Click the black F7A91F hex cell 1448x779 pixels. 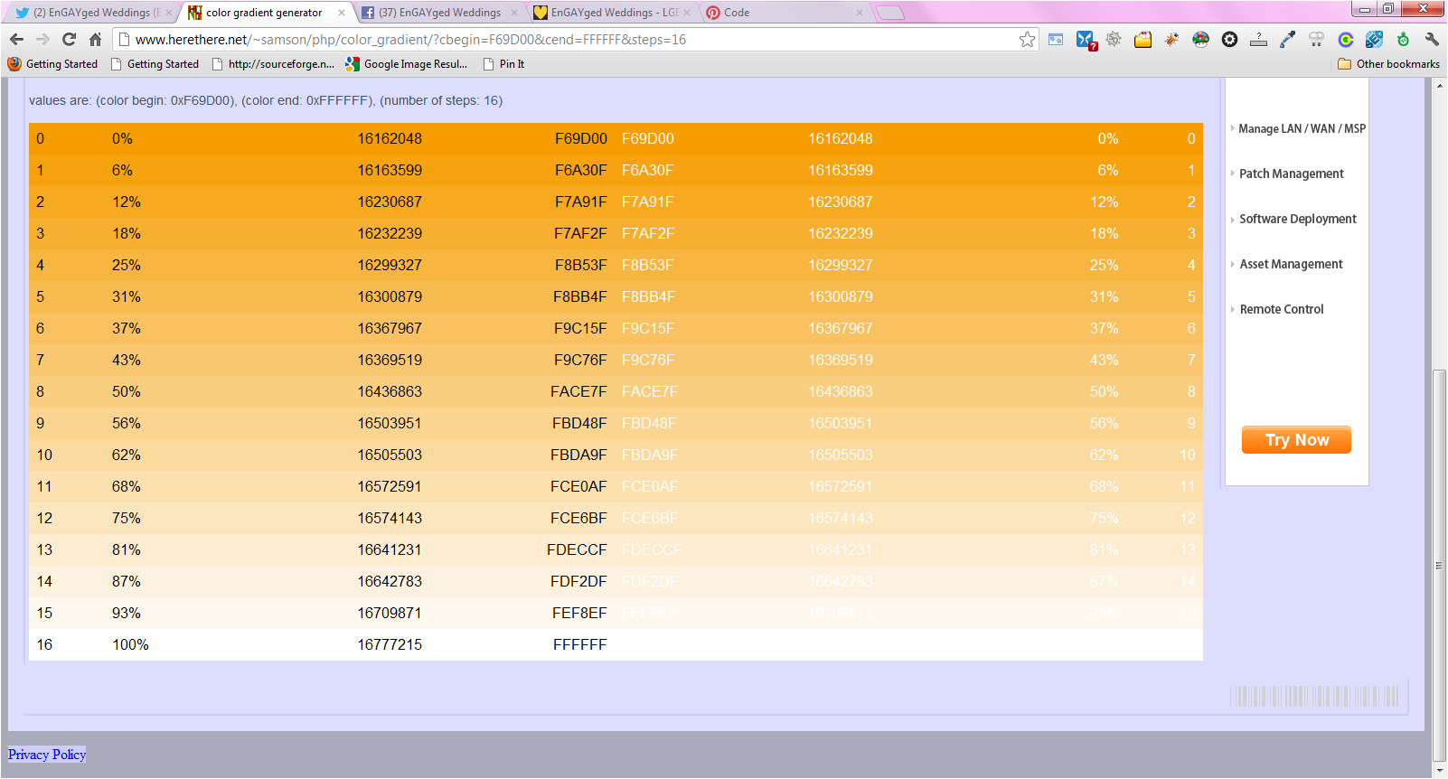(x=580, y=202)
